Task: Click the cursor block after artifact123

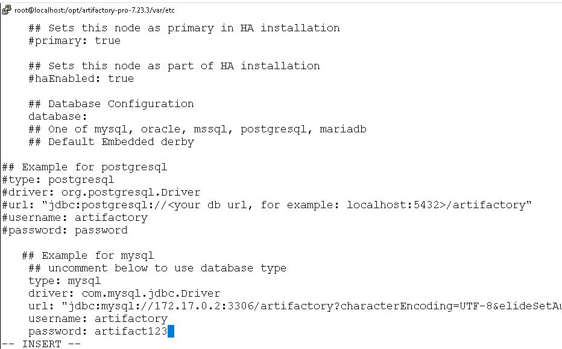Action: [171, 331]
